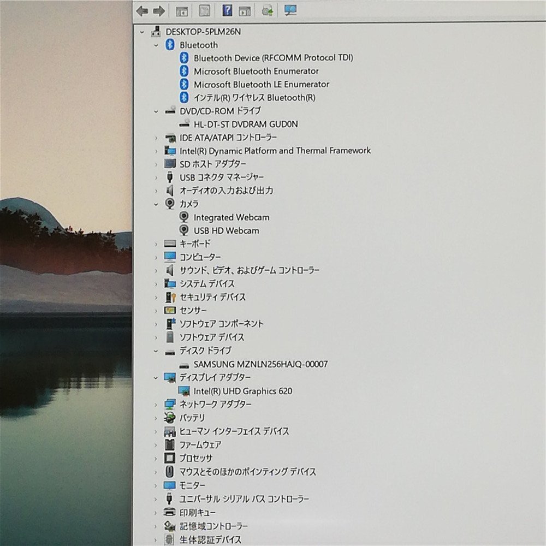Collapse the ディスク ドライブ category

(156, 351)
